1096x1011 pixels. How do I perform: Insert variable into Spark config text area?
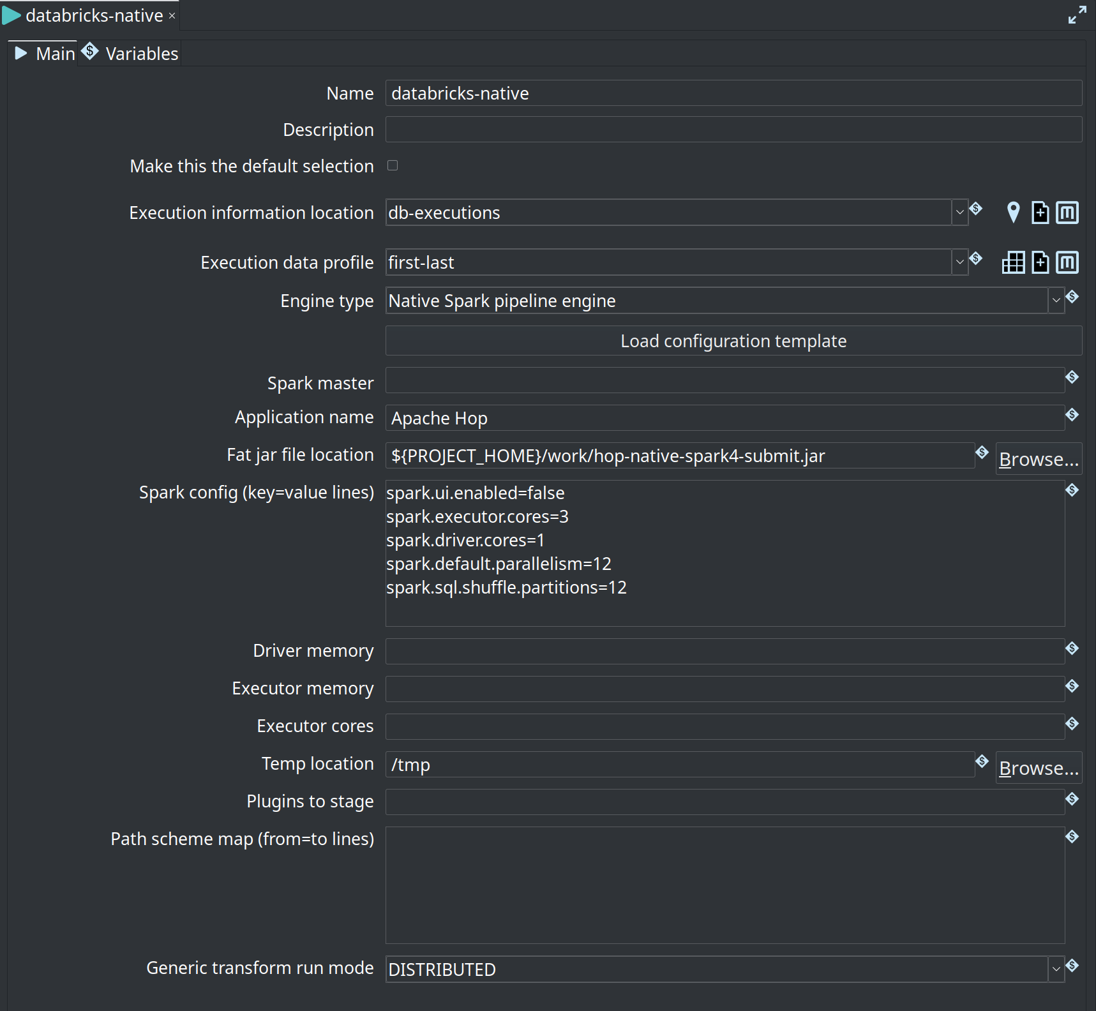(1072, 490)
